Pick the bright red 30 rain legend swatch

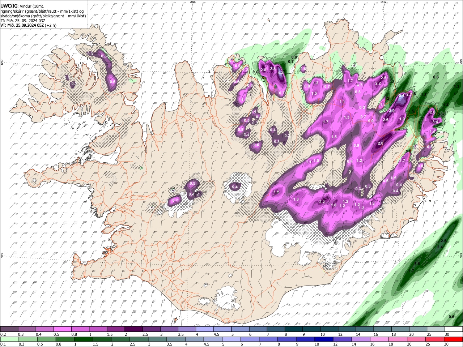coord(453,339)
